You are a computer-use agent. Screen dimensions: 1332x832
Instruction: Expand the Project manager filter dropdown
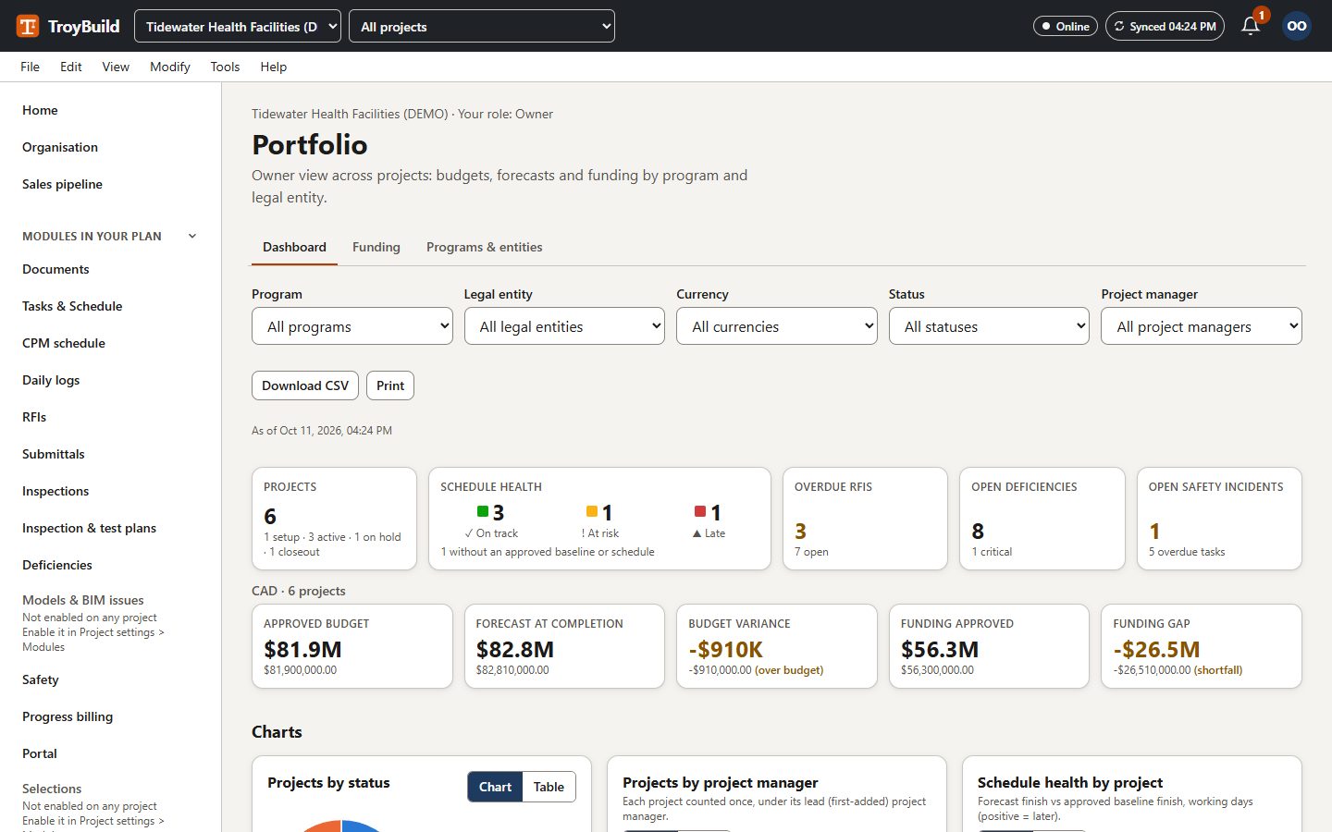[1202, 326]
